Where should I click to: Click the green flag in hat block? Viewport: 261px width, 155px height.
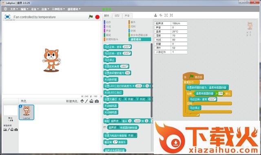pos(192,77)
